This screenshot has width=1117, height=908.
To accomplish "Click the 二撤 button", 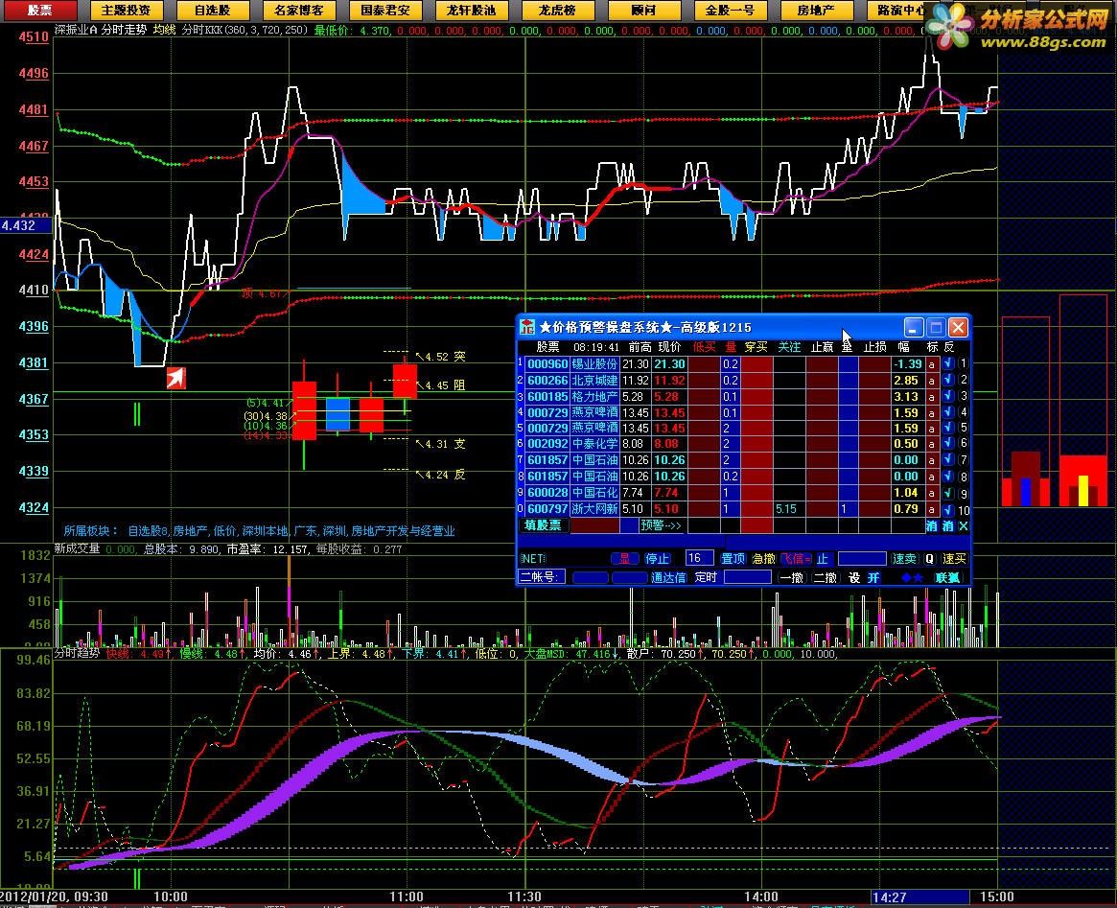I will tap(825, 577).
